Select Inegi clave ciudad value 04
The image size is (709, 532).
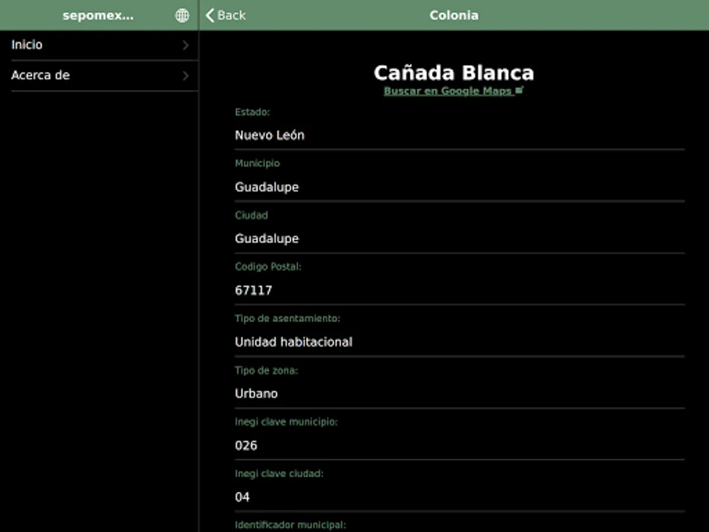[x=242, y=497]
